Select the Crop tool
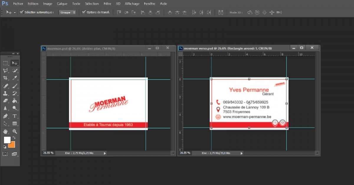 pos(5,78)
